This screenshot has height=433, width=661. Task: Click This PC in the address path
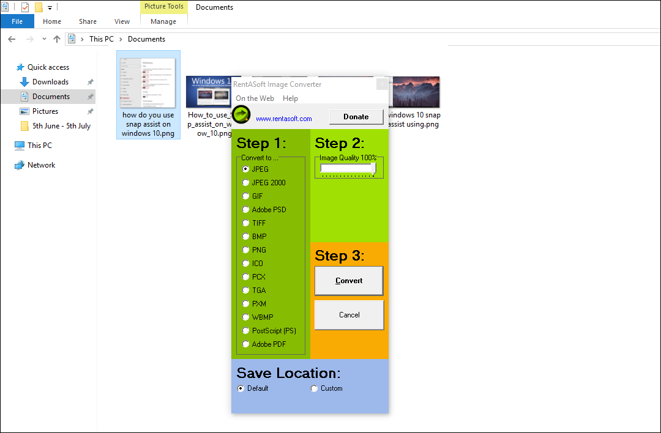point(102,39)
